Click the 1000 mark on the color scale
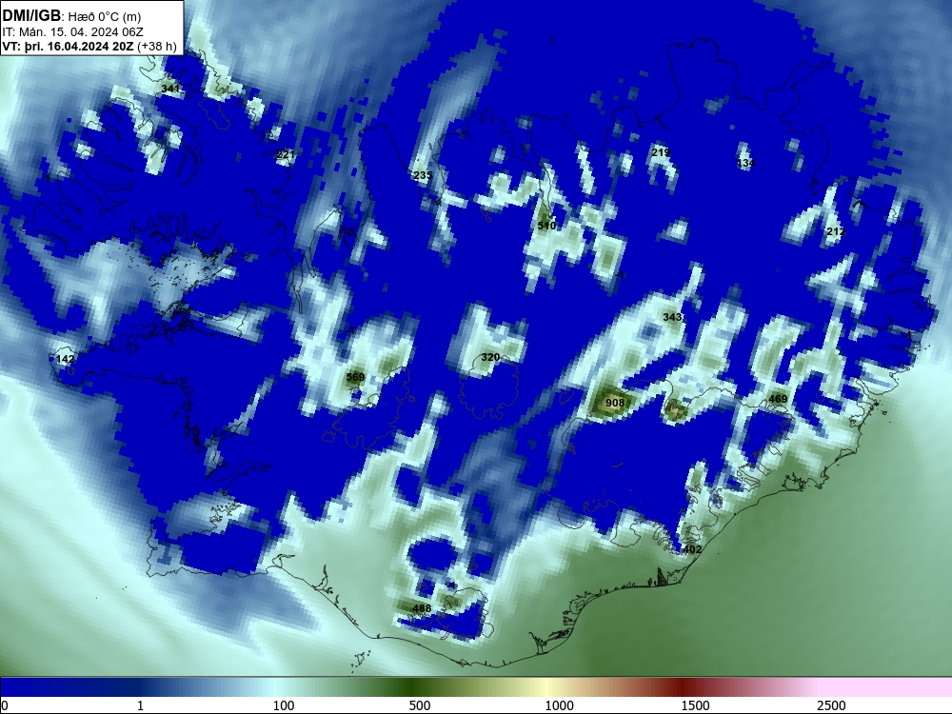Viewport: 952px width, 714px height. 559,705
